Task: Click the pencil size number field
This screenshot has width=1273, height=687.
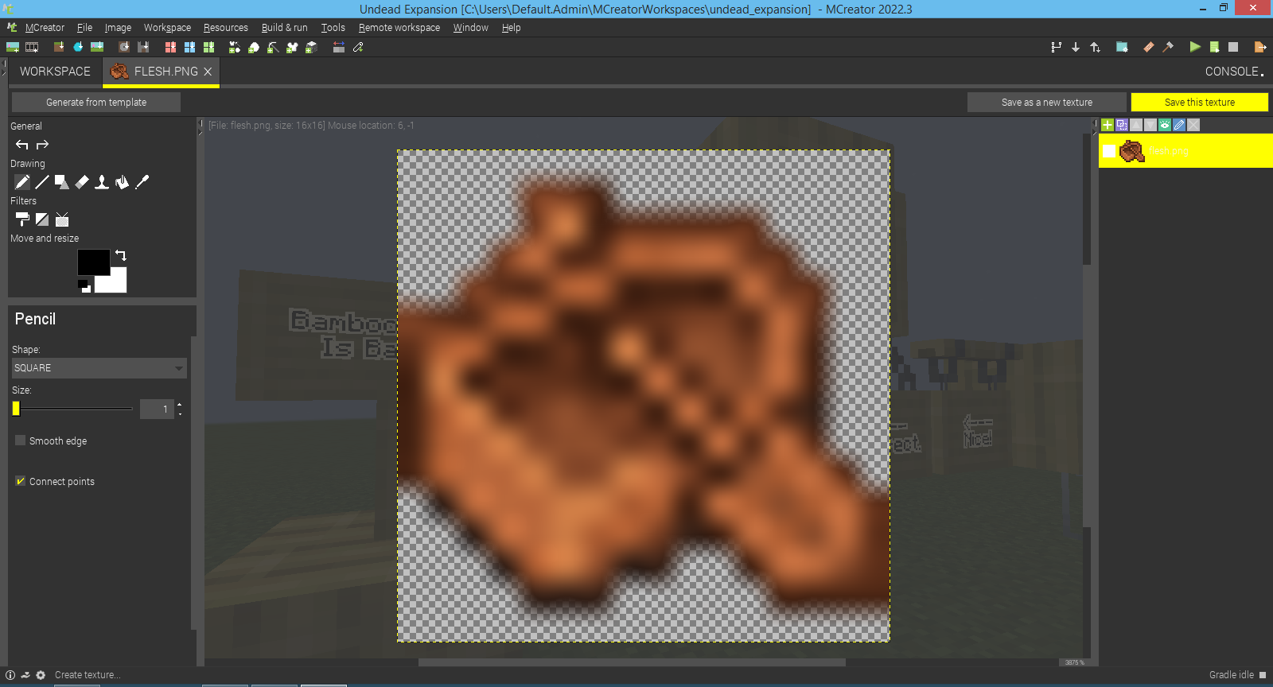Action: pos(158,409)
